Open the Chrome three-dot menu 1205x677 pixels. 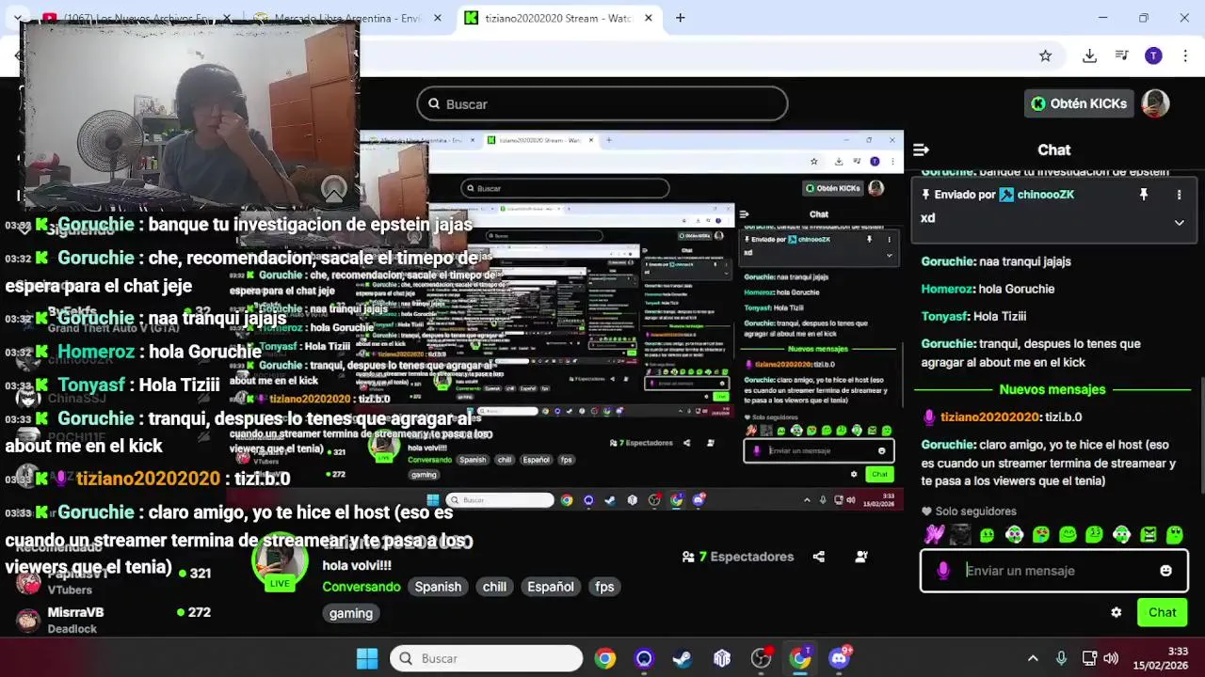coord(1184,55)
